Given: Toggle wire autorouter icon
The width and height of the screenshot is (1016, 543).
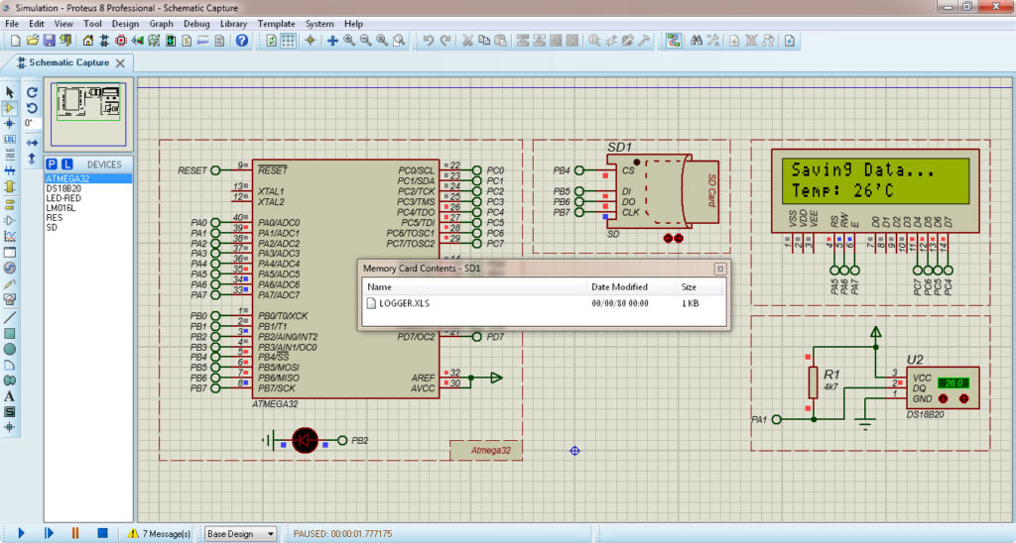Looking at the screenshot, I should coord(674,40).
